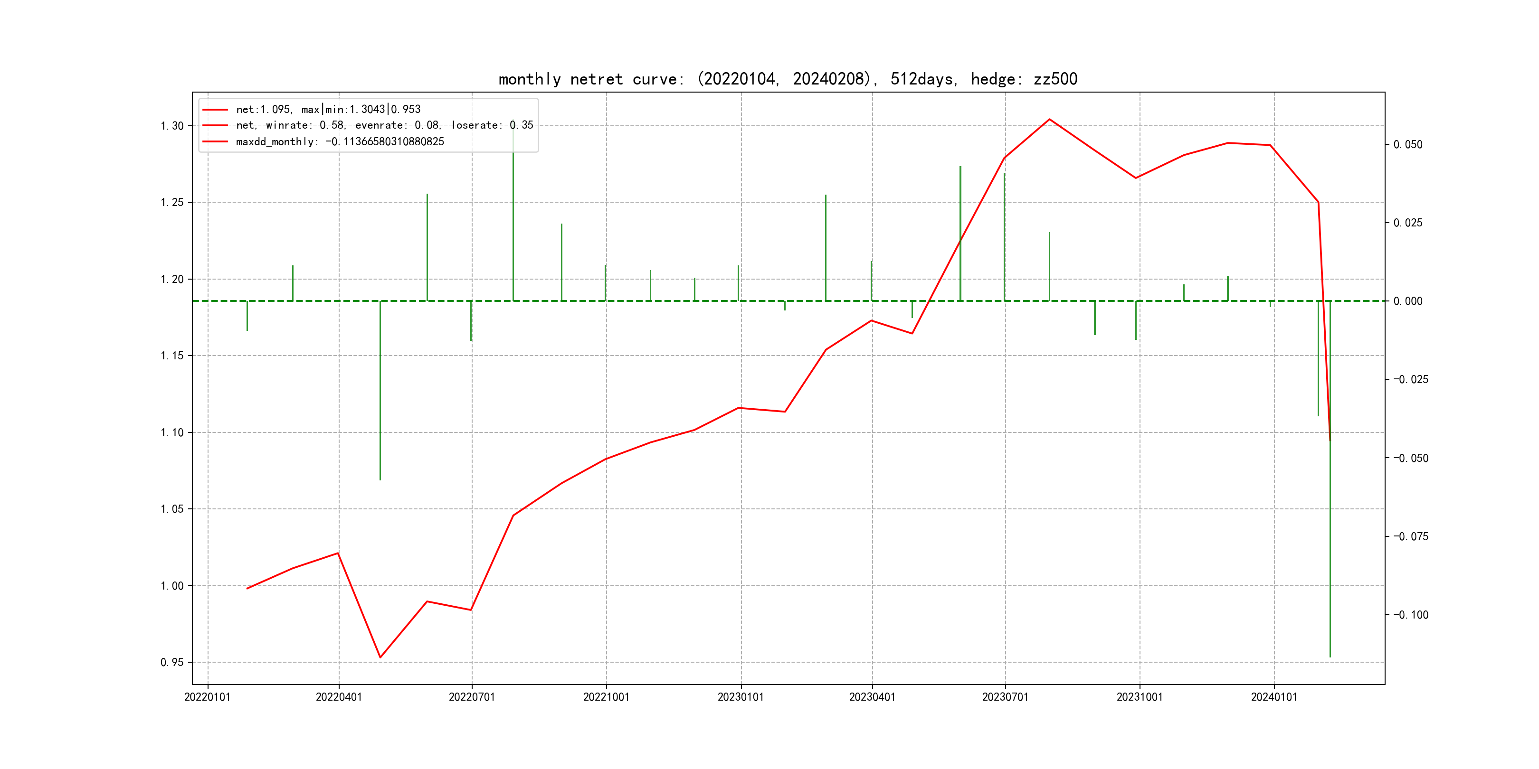Click the 20231001 x-axis date label
The height and width of the screenshot is (769, 1539).
tap(1140, 697)
